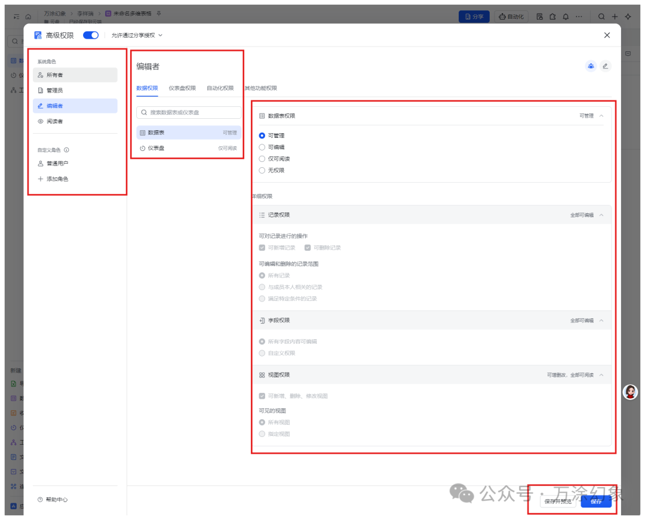Collapse the 视图权限 section
Screen dimensions: 645x520
point(601,375)
